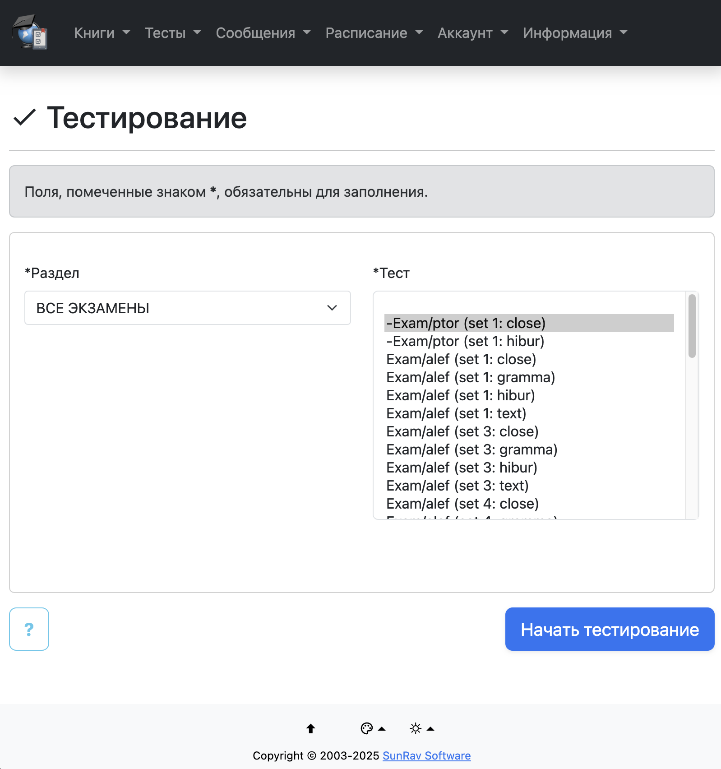721x769 pixels.
Task: Select -Exam/ptor (set 1: hibur) test
Action: (465, 341)
